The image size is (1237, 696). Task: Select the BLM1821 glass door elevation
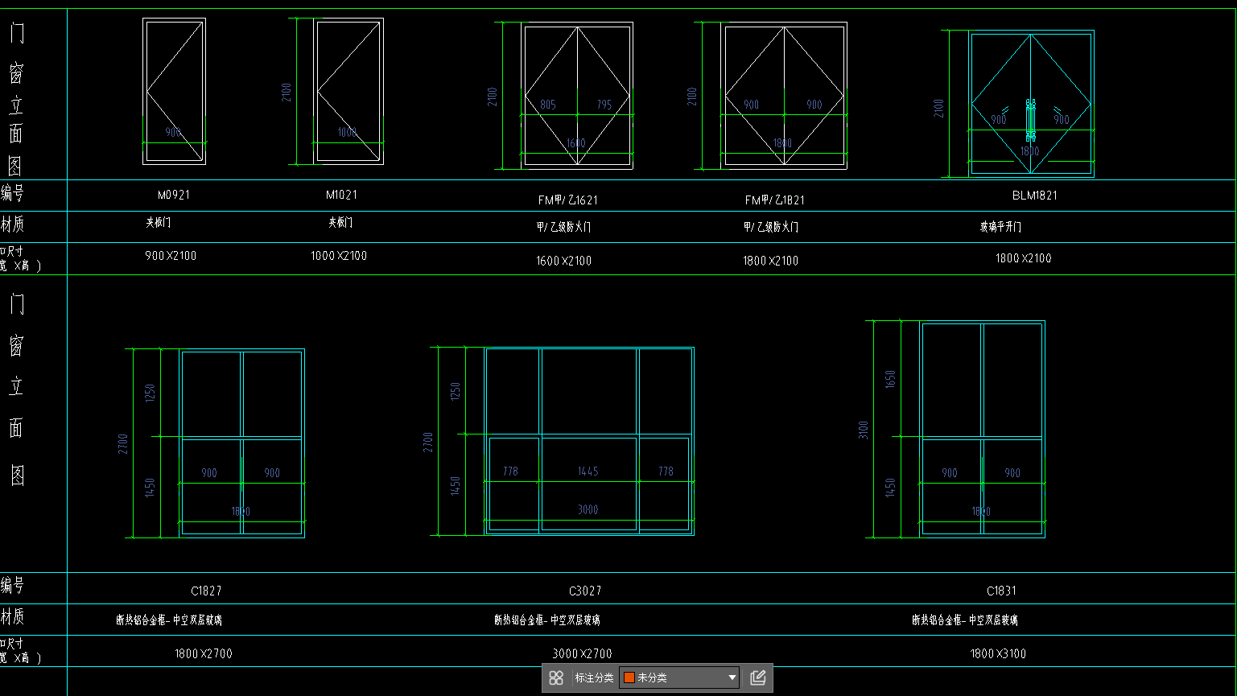[1031, 104]
